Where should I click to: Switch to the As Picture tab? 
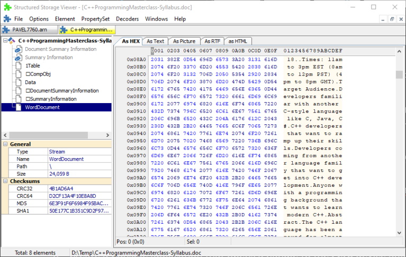point(184,41)
